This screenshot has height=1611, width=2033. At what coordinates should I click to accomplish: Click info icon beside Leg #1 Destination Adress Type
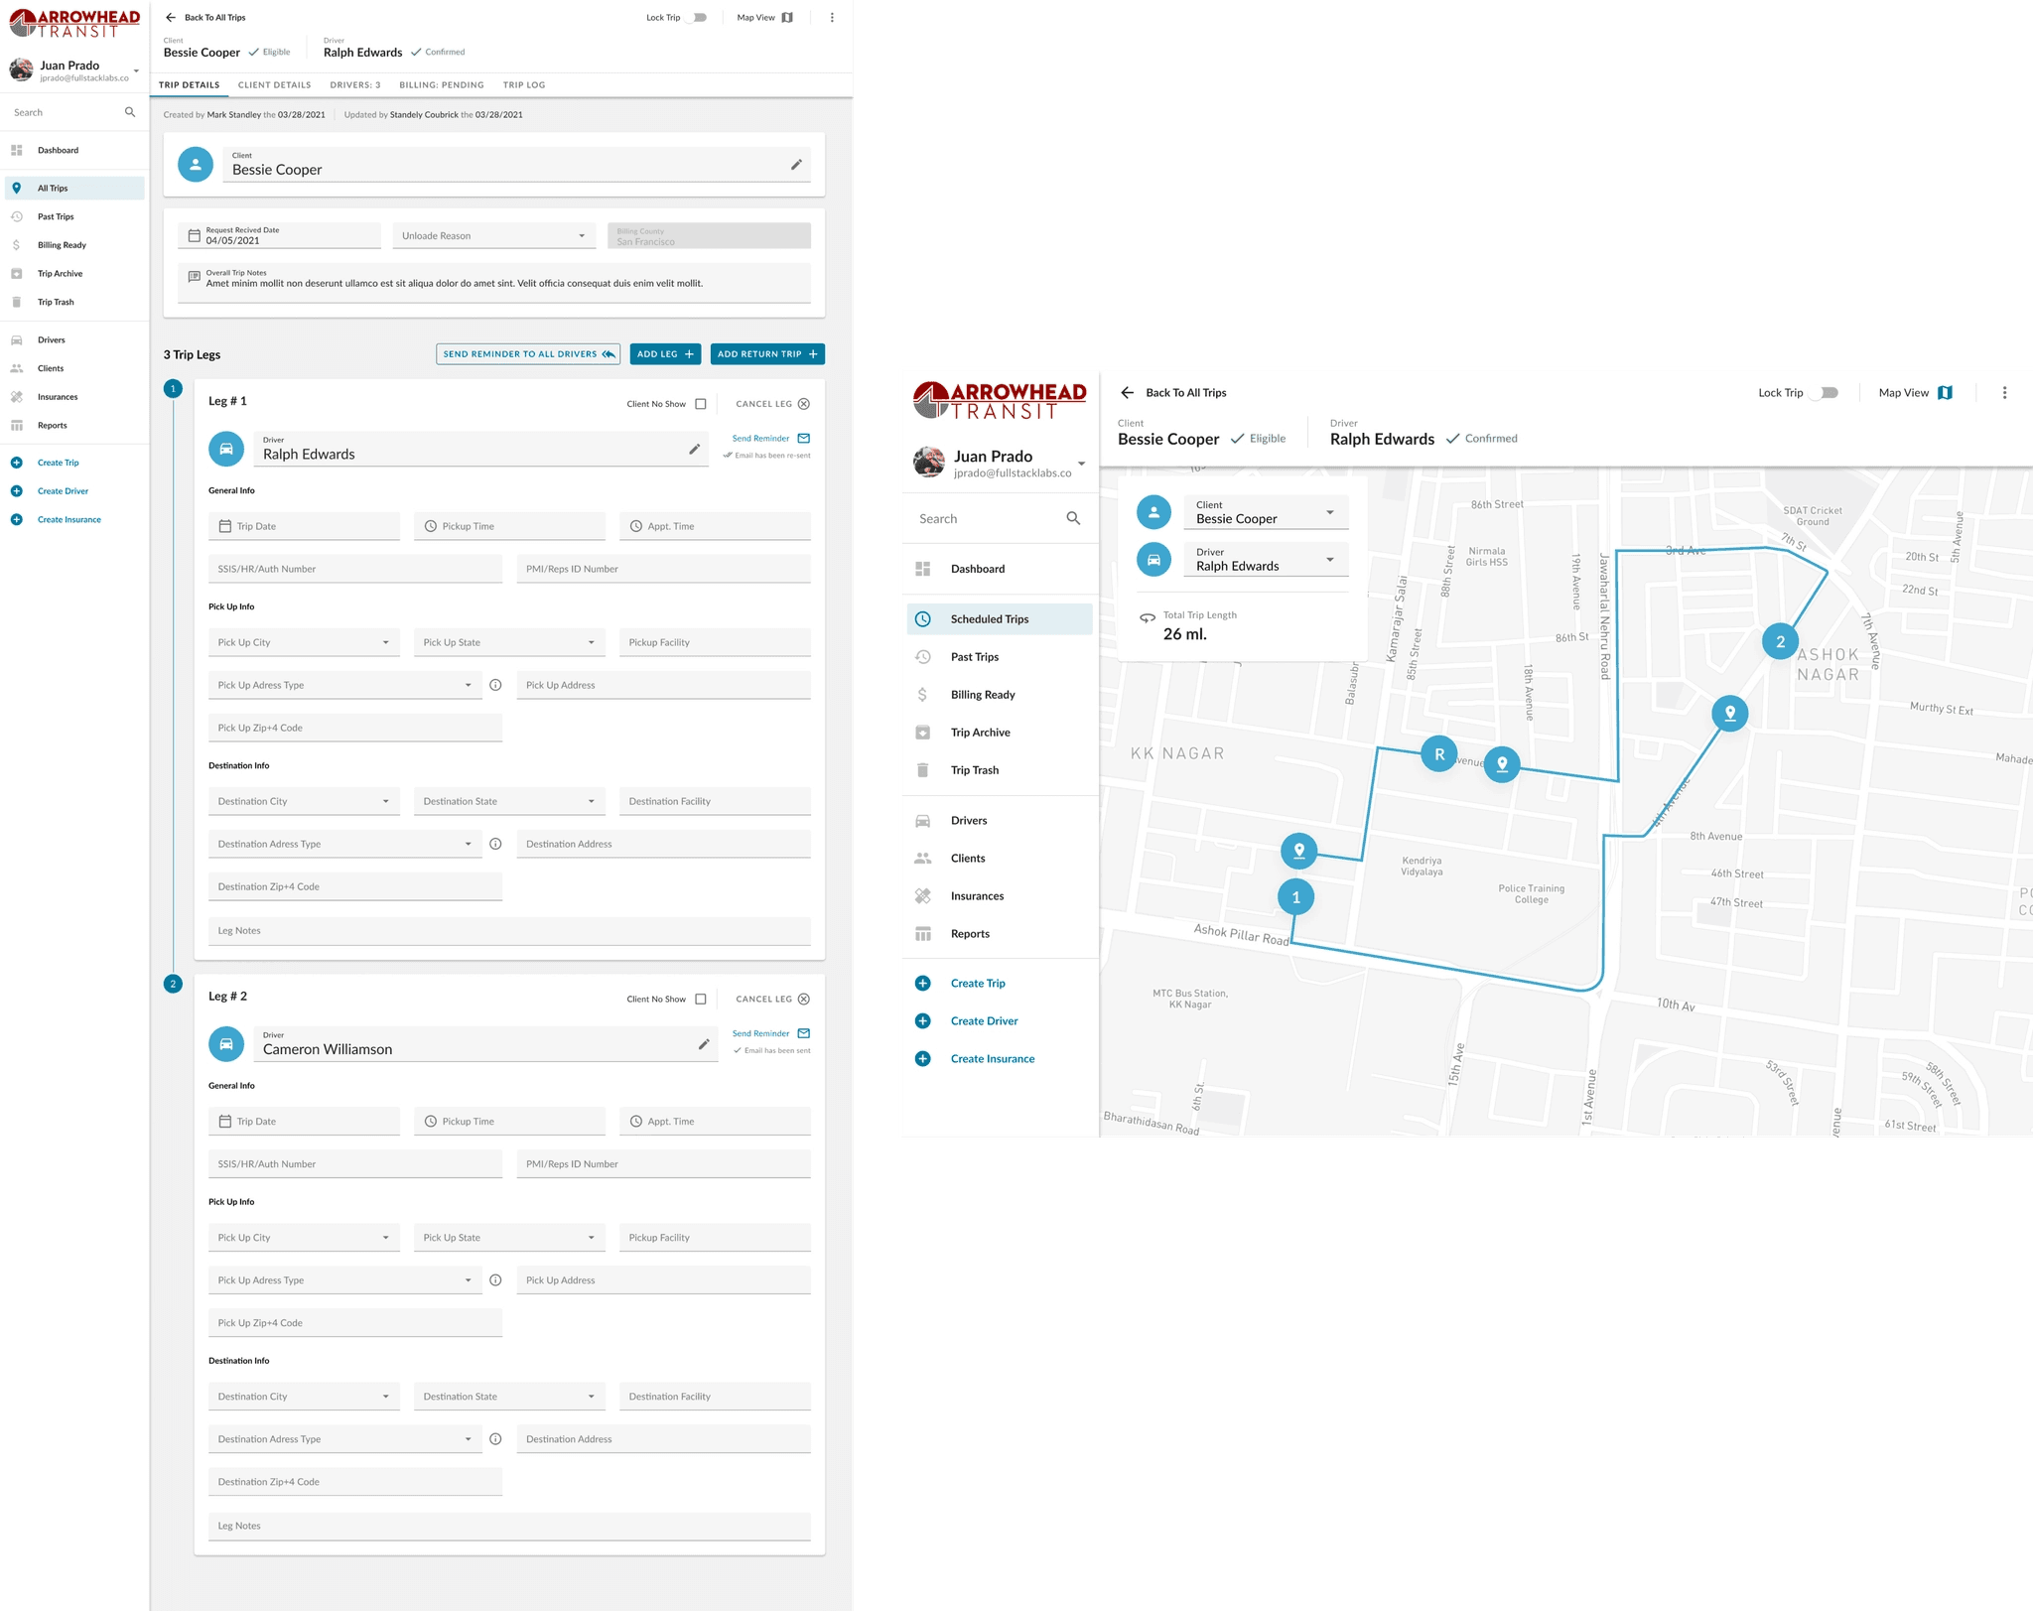(x=495, y=844)
